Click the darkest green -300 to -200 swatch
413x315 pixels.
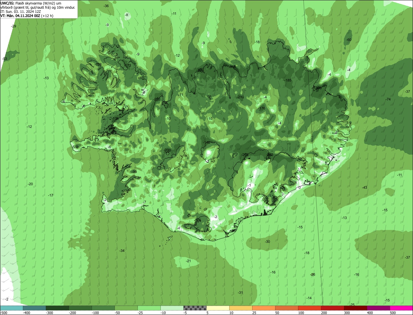click(57, 308)
